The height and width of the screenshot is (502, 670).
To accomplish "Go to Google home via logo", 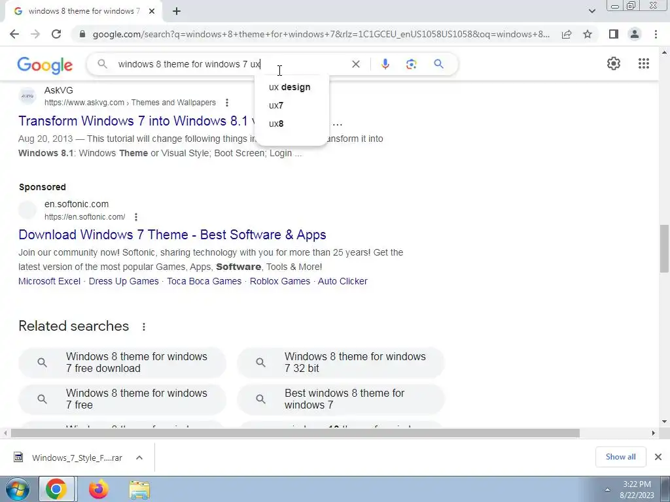I will (45, 65).
